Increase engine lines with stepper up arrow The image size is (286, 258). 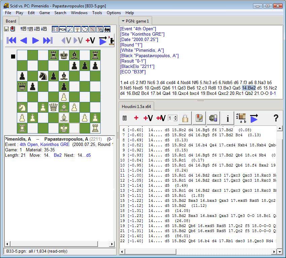(x=176, y=116)
